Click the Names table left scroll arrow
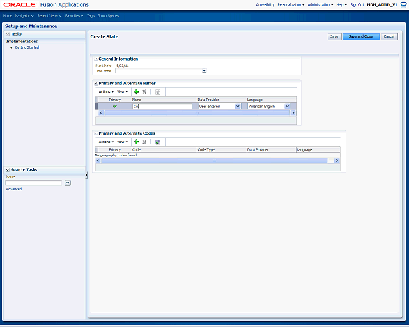Image resolution: width=409 pixels, height=327 pixels. pyautogui.click(x=101, y=113)
